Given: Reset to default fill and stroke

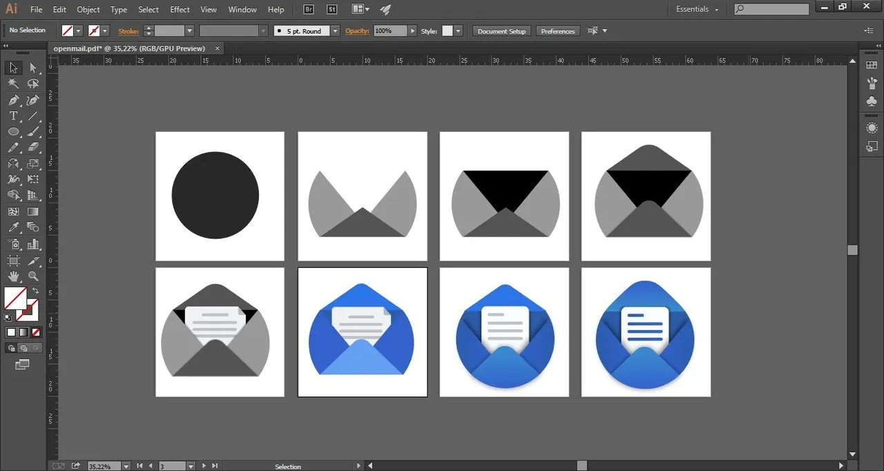Looking at the screenshot, I should point(8,318).
